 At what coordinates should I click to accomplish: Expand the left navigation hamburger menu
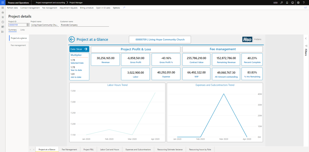click(3, 7)
